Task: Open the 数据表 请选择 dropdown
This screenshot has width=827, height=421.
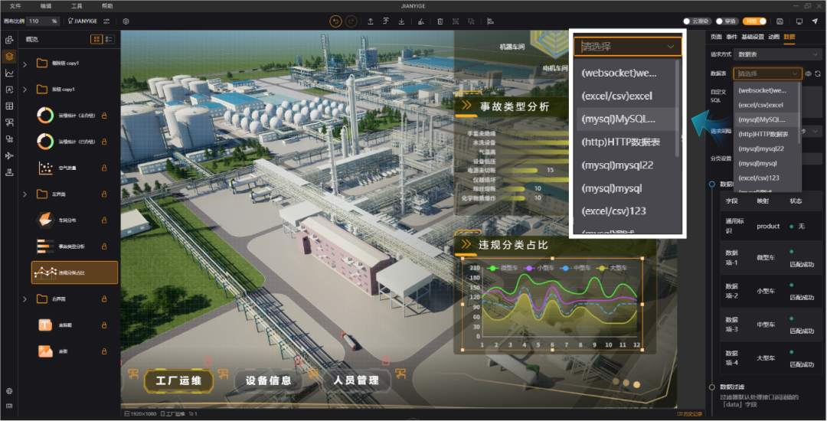Action: point(767,73)
